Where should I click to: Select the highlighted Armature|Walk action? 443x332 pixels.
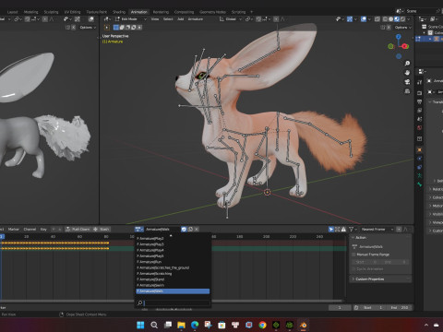(x=173, y=291)
